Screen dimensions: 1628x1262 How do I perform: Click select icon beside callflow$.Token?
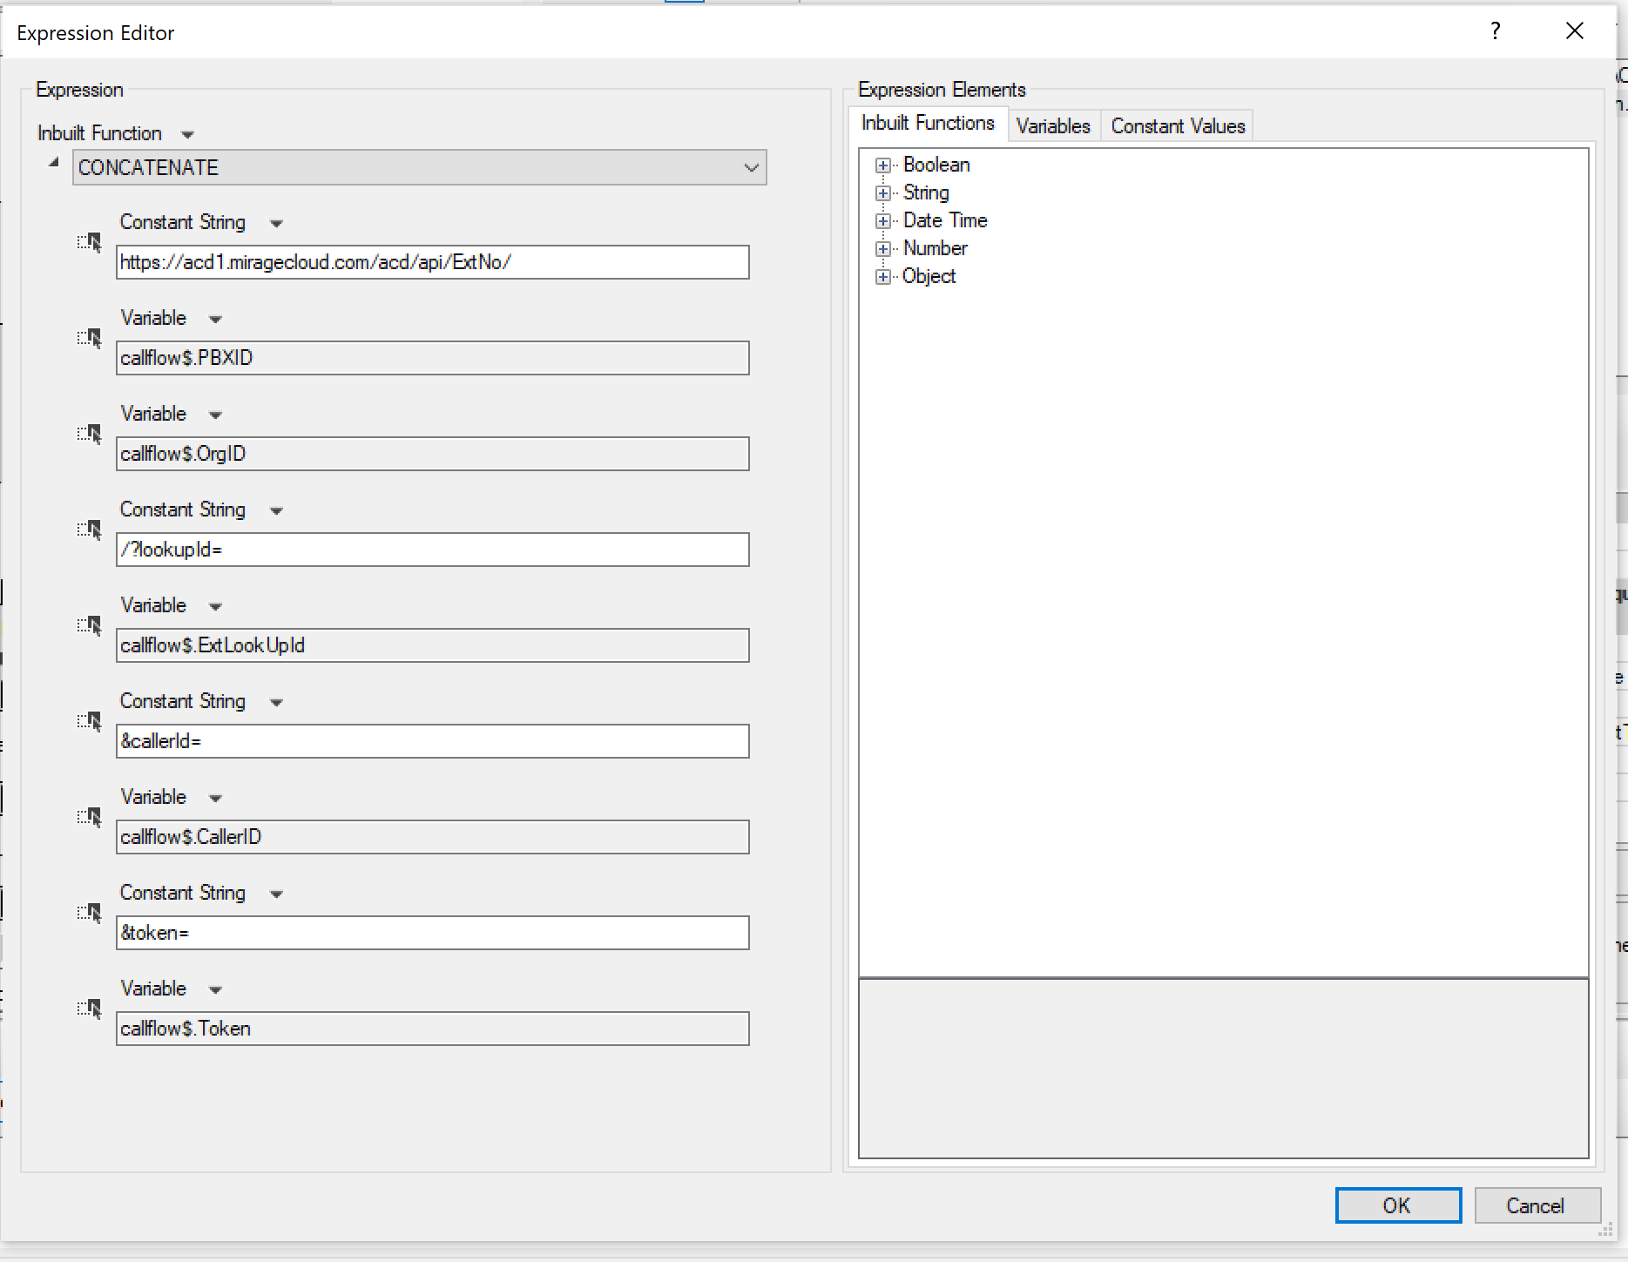[x=90, y=1009]
